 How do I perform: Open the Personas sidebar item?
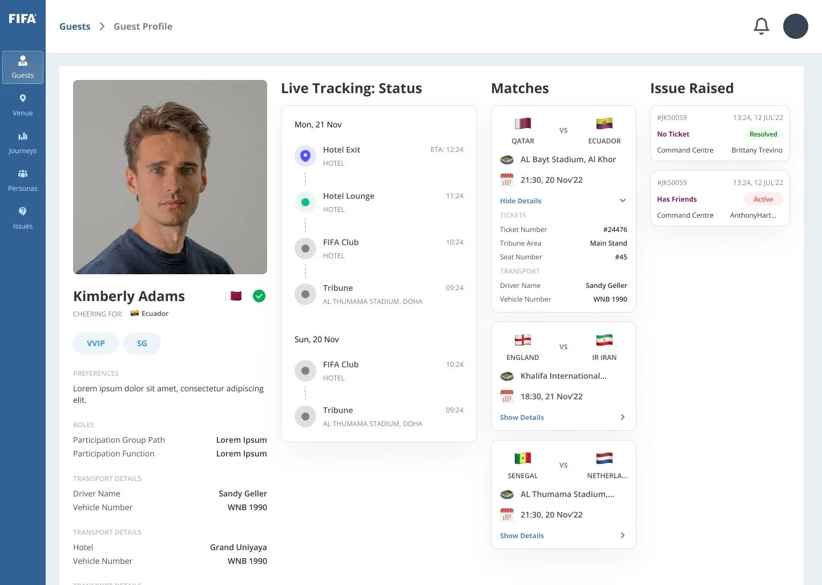pyautogui.click(x=23, y=181)
